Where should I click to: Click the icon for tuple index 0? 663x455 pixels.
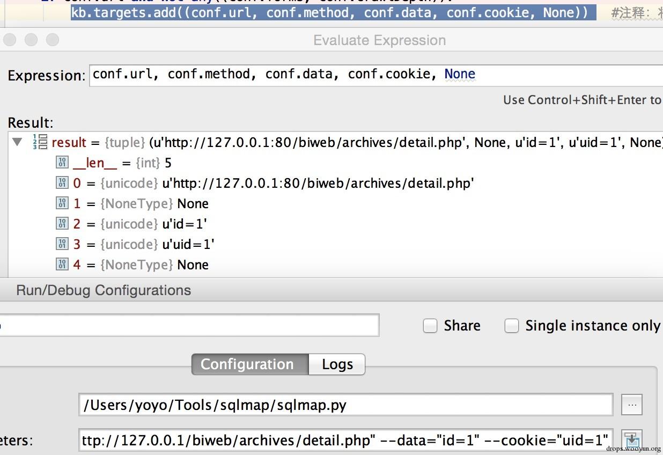[x=62, y=183]
